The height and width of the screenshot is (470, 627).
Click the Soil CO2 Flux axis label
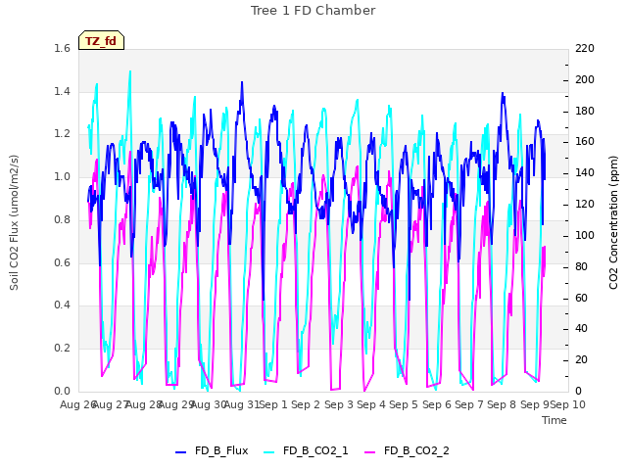pos(14,222)
